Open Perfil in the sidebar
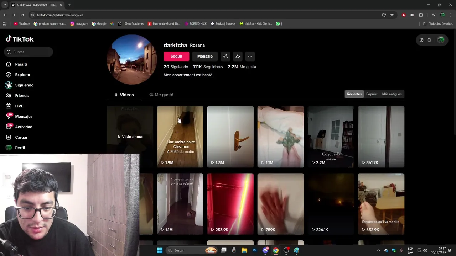This screenshot has height=256, width=456. (20, 148)
